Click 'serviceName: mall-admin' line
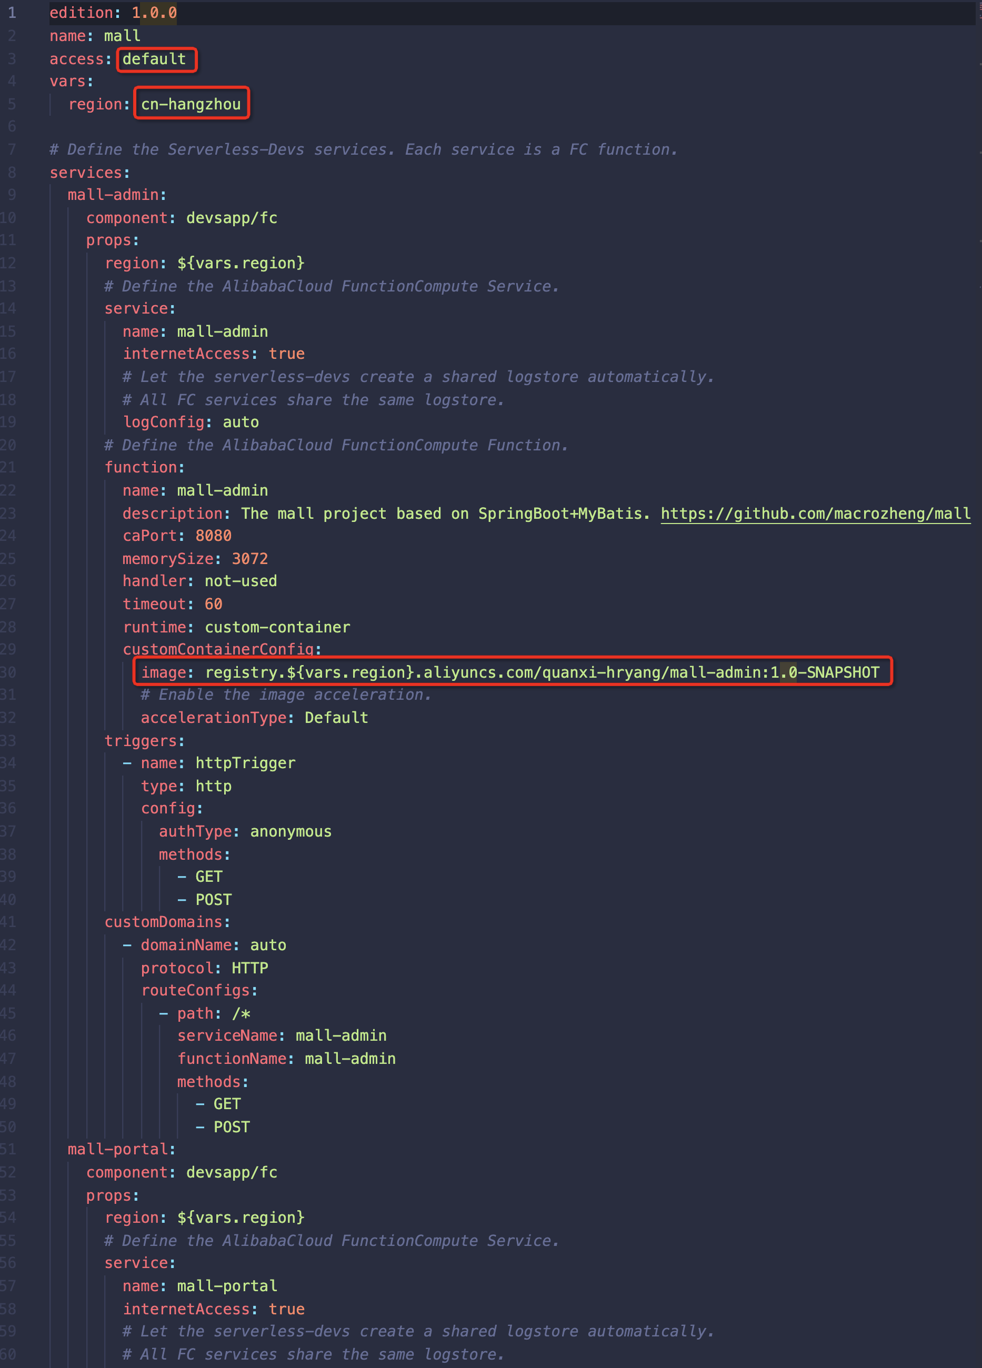This screenshot has width=982, height=1368. pos(282,1035)
